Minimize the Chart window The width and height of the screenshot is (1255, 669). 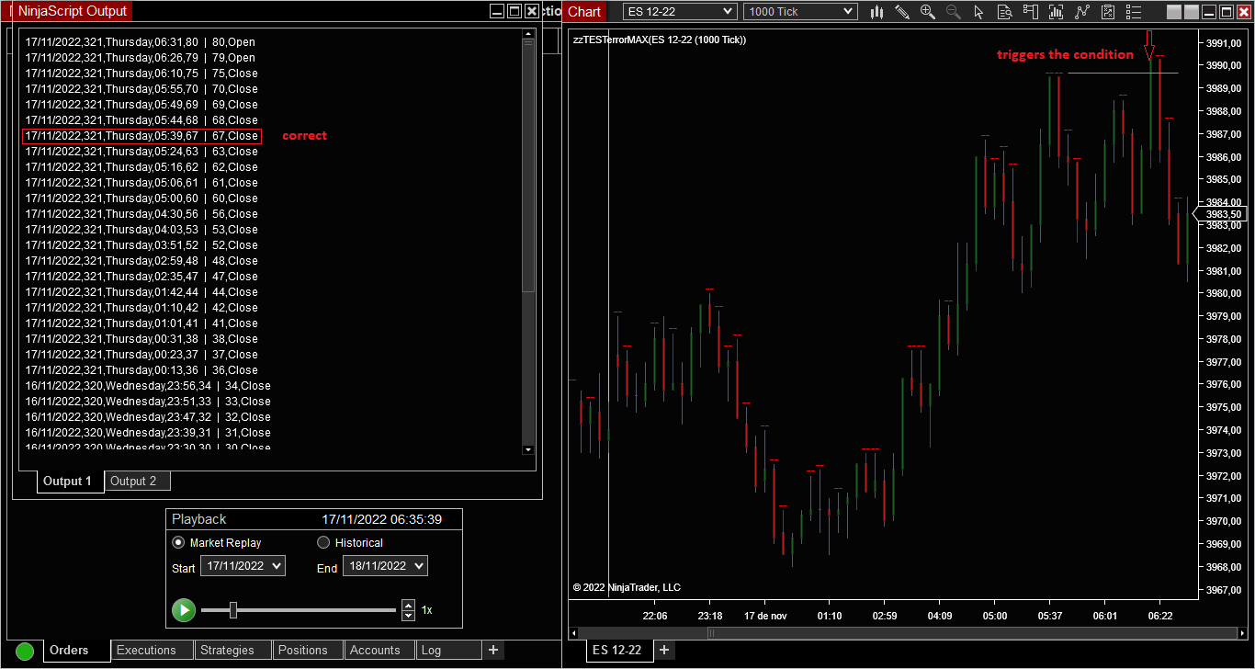(1209, 12)
